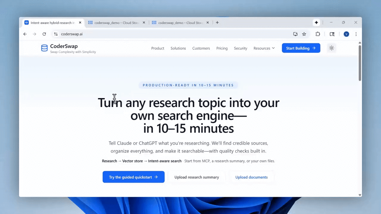Click the install app icon in address bar

coord(295,34)
